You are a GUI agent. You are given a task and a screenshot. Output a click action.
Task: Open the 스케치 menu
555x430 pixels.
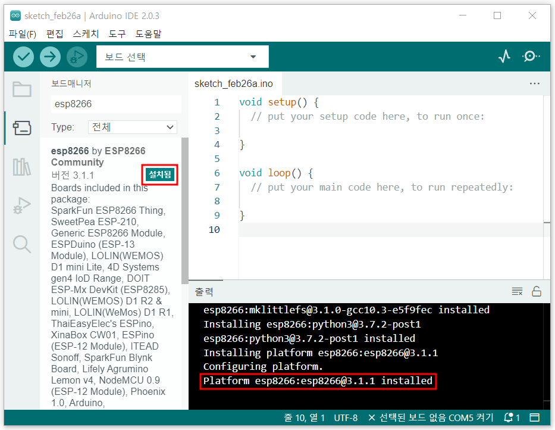86,34
